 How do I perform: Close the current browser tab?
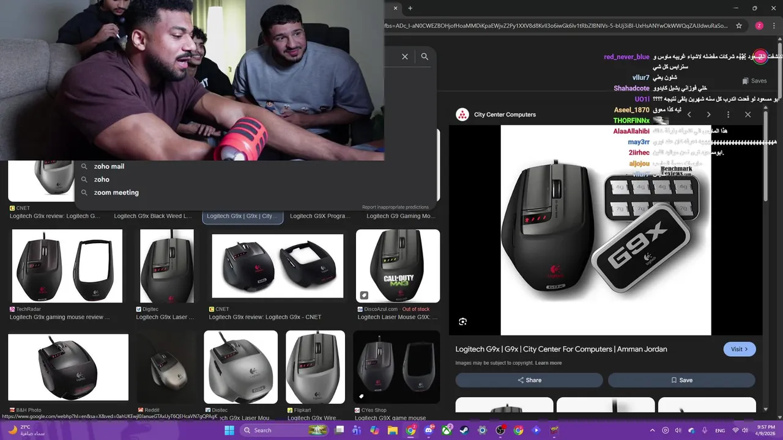pos(395,8)
